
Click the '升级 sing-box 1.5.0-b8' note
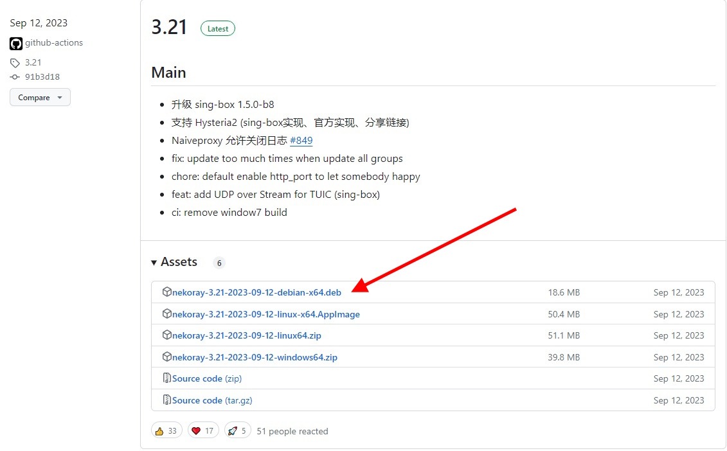[223, 104]
